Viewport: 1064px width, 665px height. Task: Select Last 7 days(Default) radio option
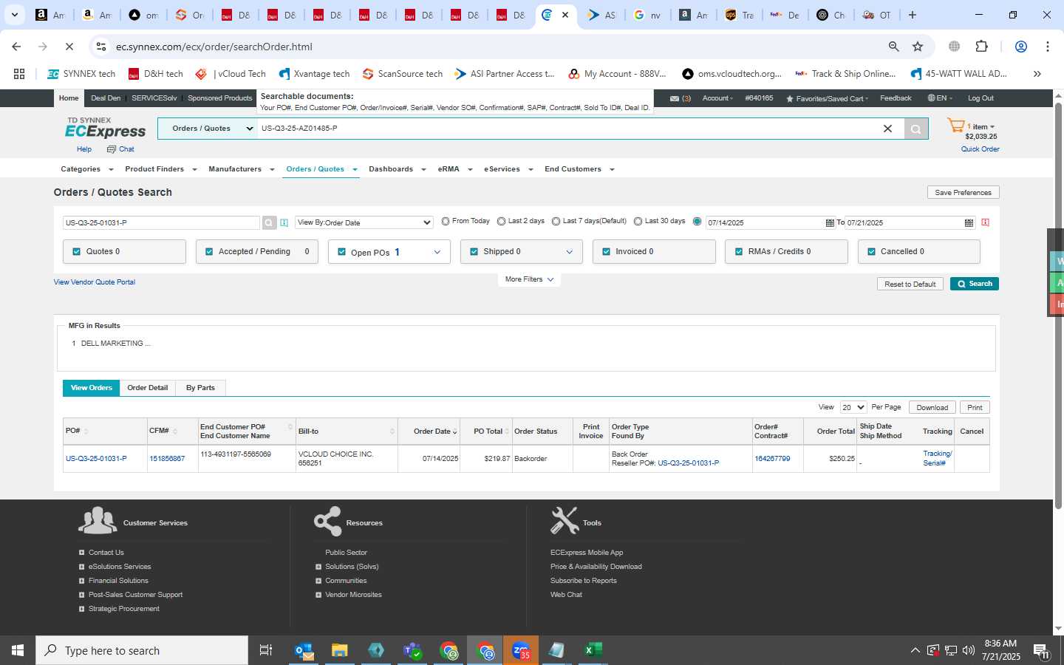(x=556, y=221)
